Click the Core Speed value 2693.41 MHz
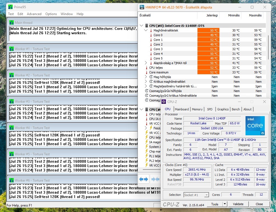Image resolution: width=276 pixels, height=212 pixels. coord(197,170)
